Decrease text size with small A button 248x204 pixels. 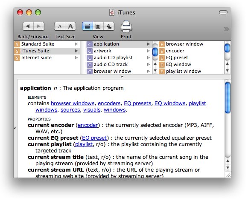pyautogui.click(x=60, y=26)
